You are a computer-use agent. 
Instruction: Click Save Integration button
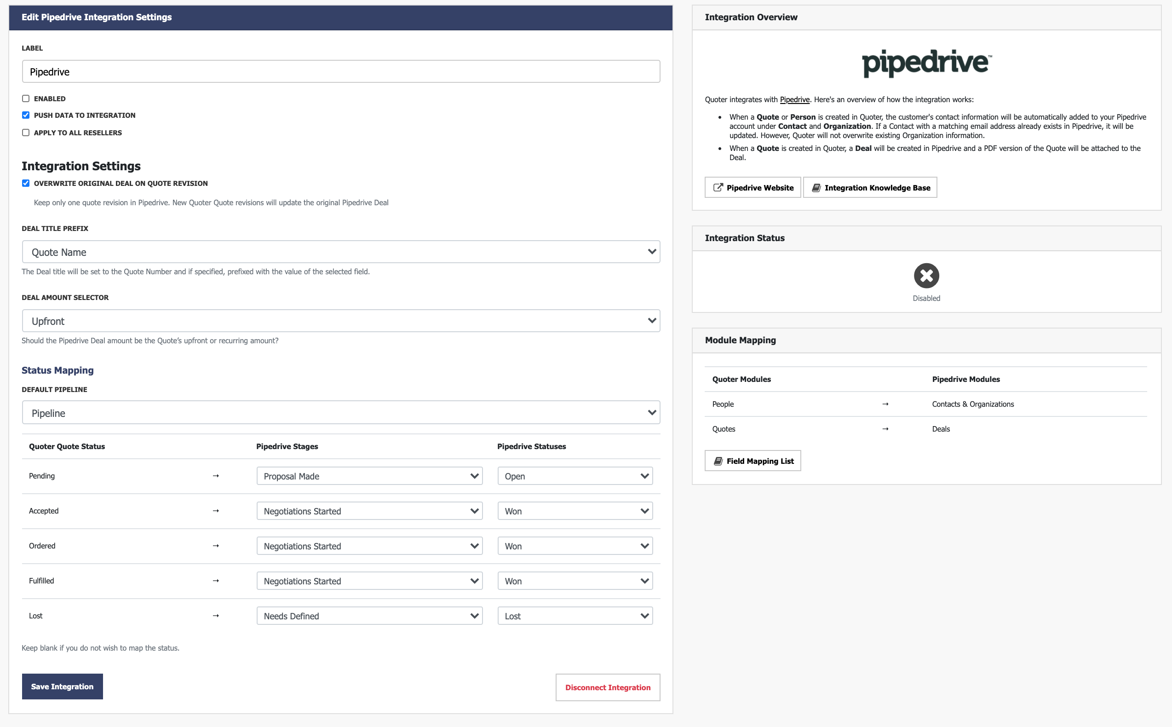tap(63, 687)
